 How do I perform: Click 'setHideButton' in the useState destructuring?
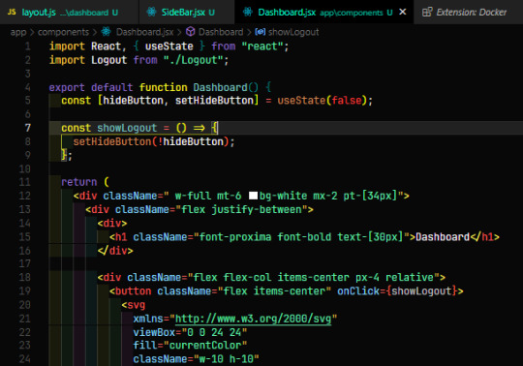(214, 101)
